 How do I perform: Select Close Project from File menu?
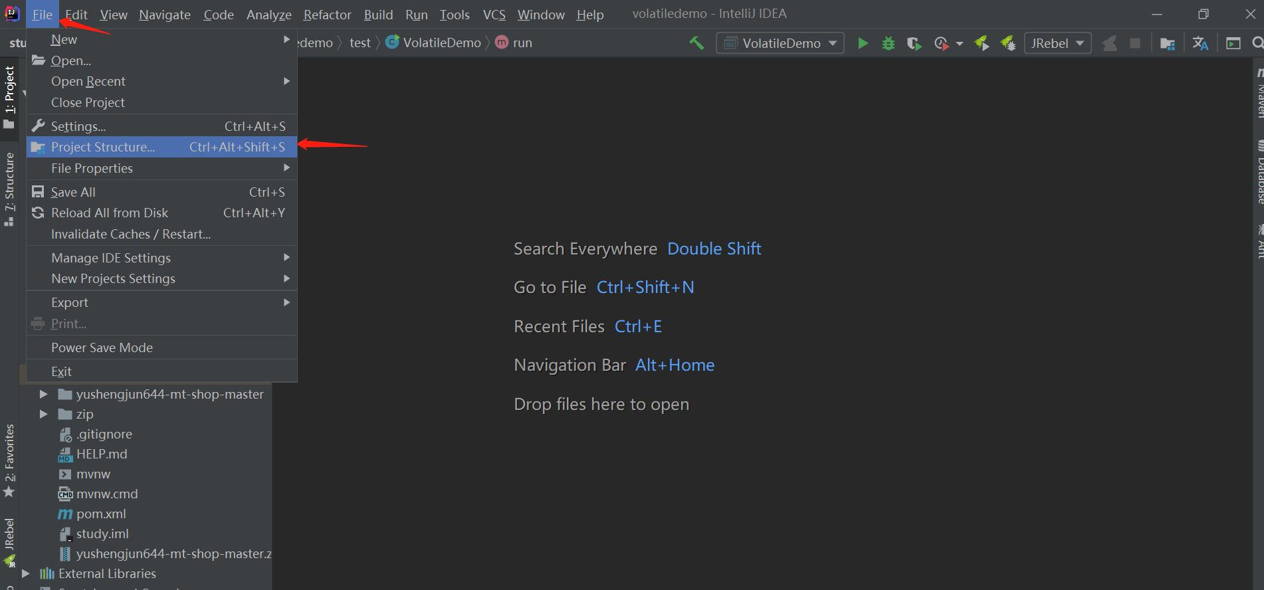[x=161, y=102]
